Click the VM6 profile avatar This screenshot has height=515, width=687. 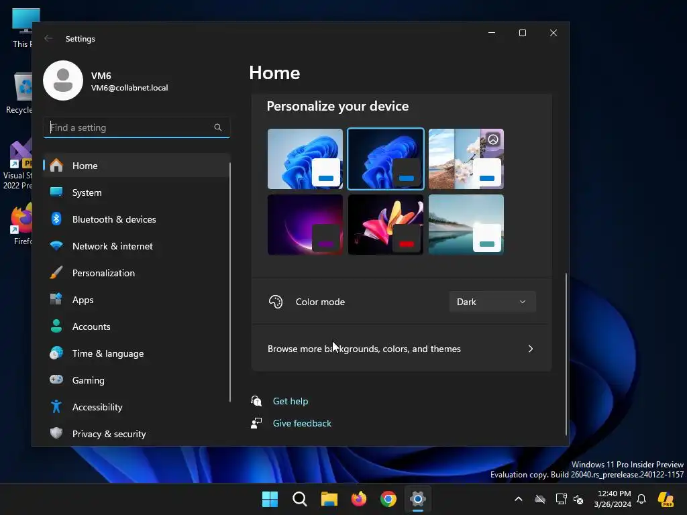click(x=63, y=80)
